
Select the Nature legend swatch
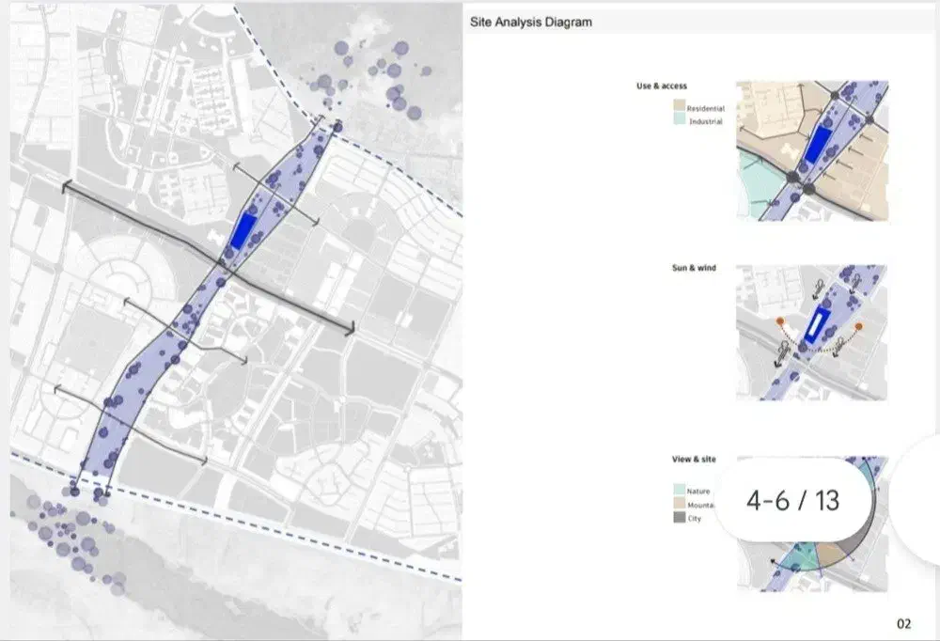[680, 491]
